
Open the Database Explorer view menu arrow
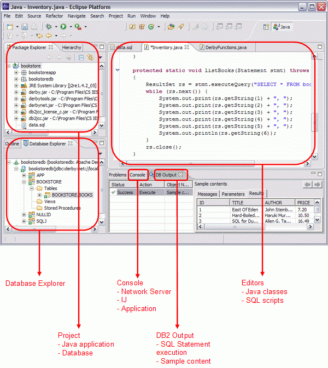tap(101, 154)
